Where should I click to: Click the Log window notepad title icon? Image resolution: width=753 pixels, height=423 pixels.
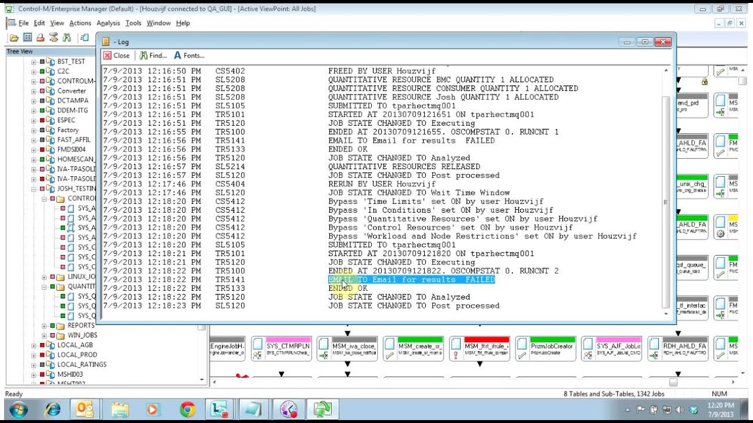pos(106,42)
